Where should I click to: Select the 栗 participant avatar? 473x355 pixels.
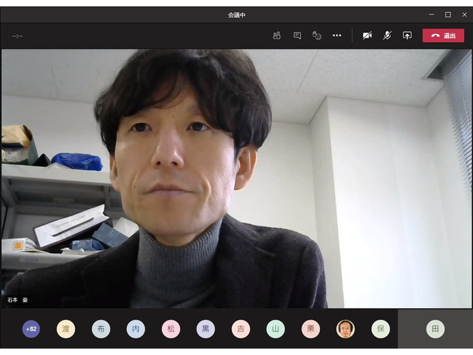click(311, 329)
